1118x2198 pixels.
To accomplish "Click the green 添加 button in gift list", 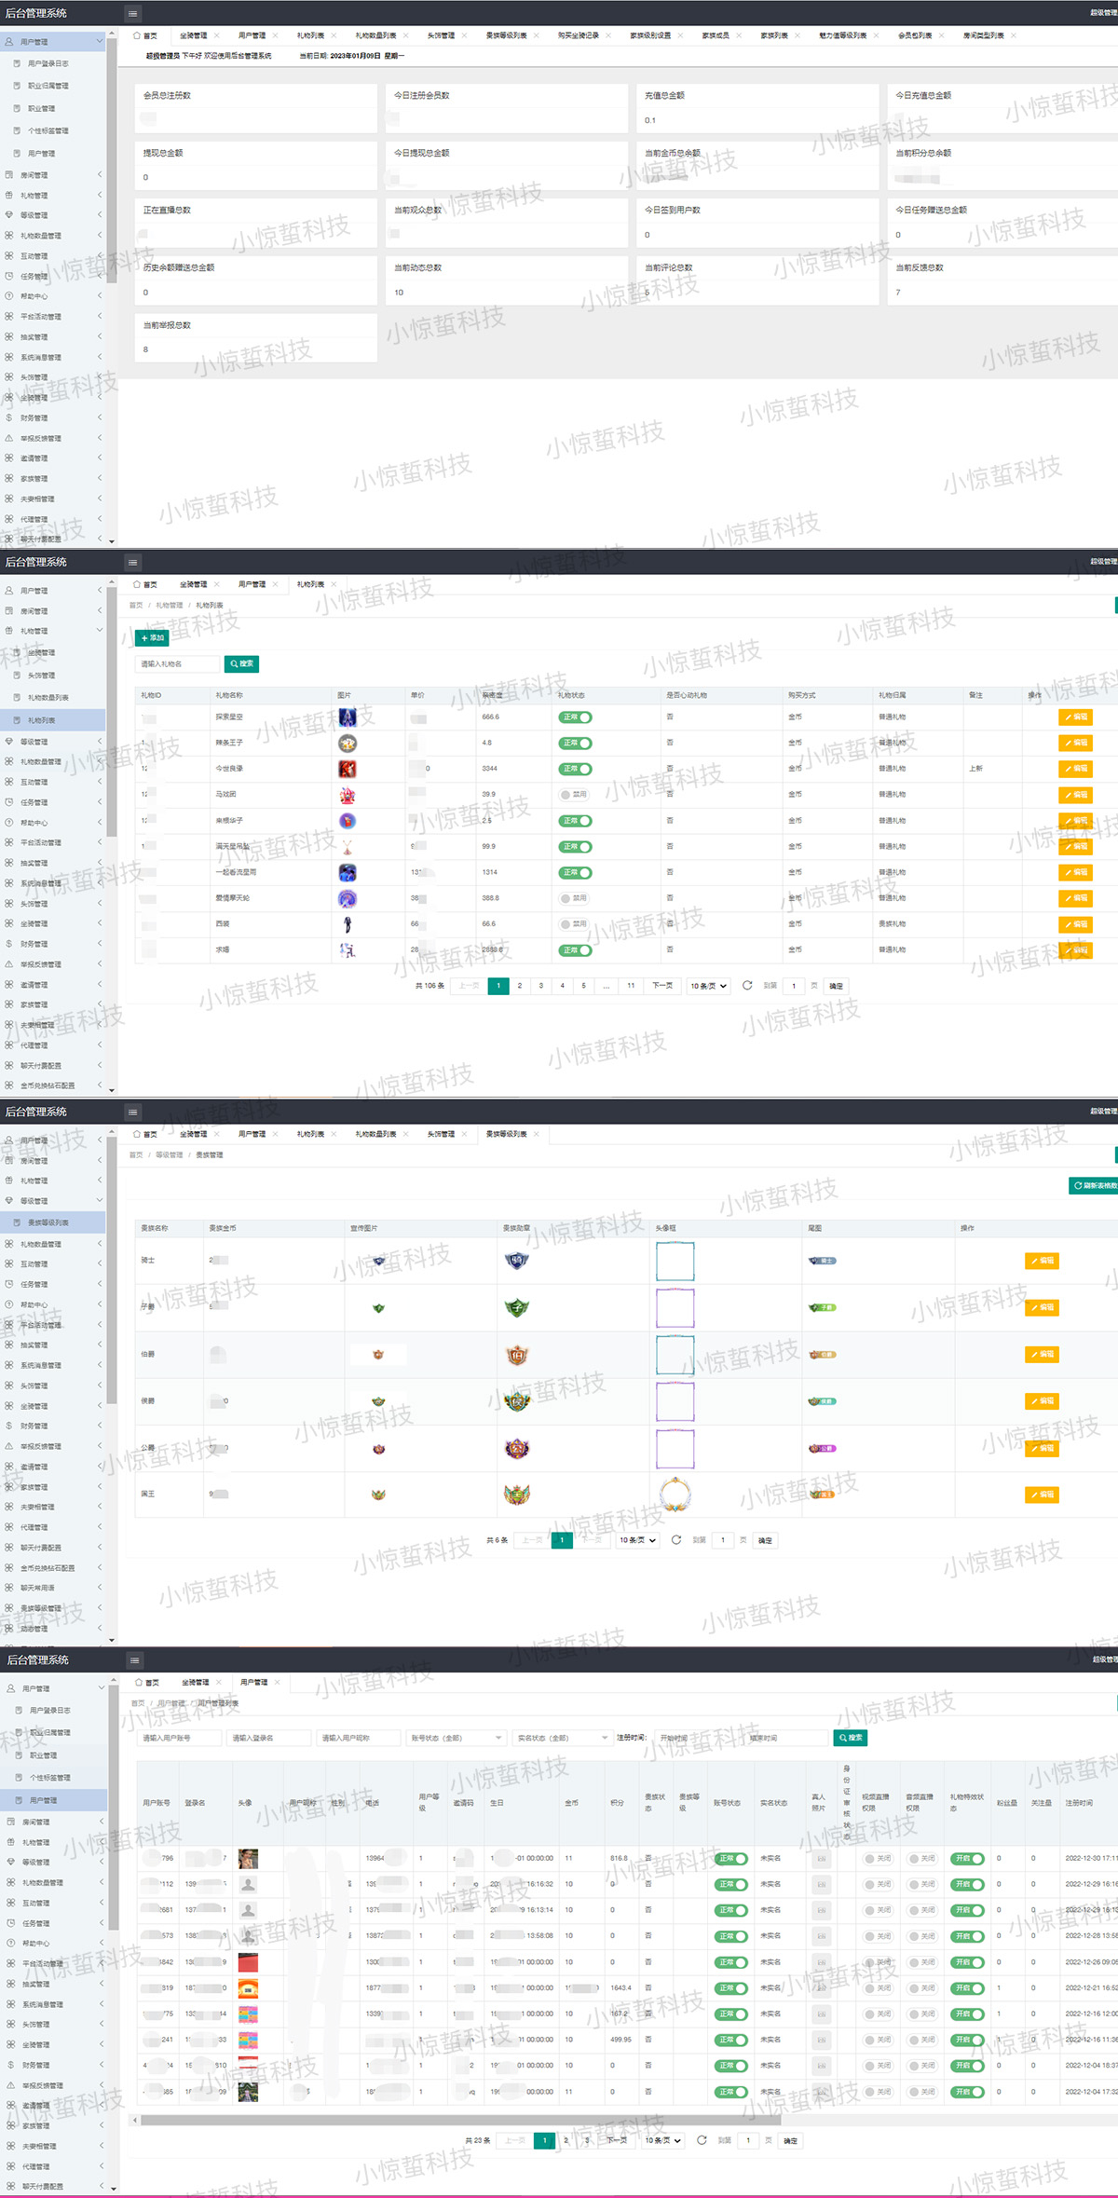I will click(152, 638).
